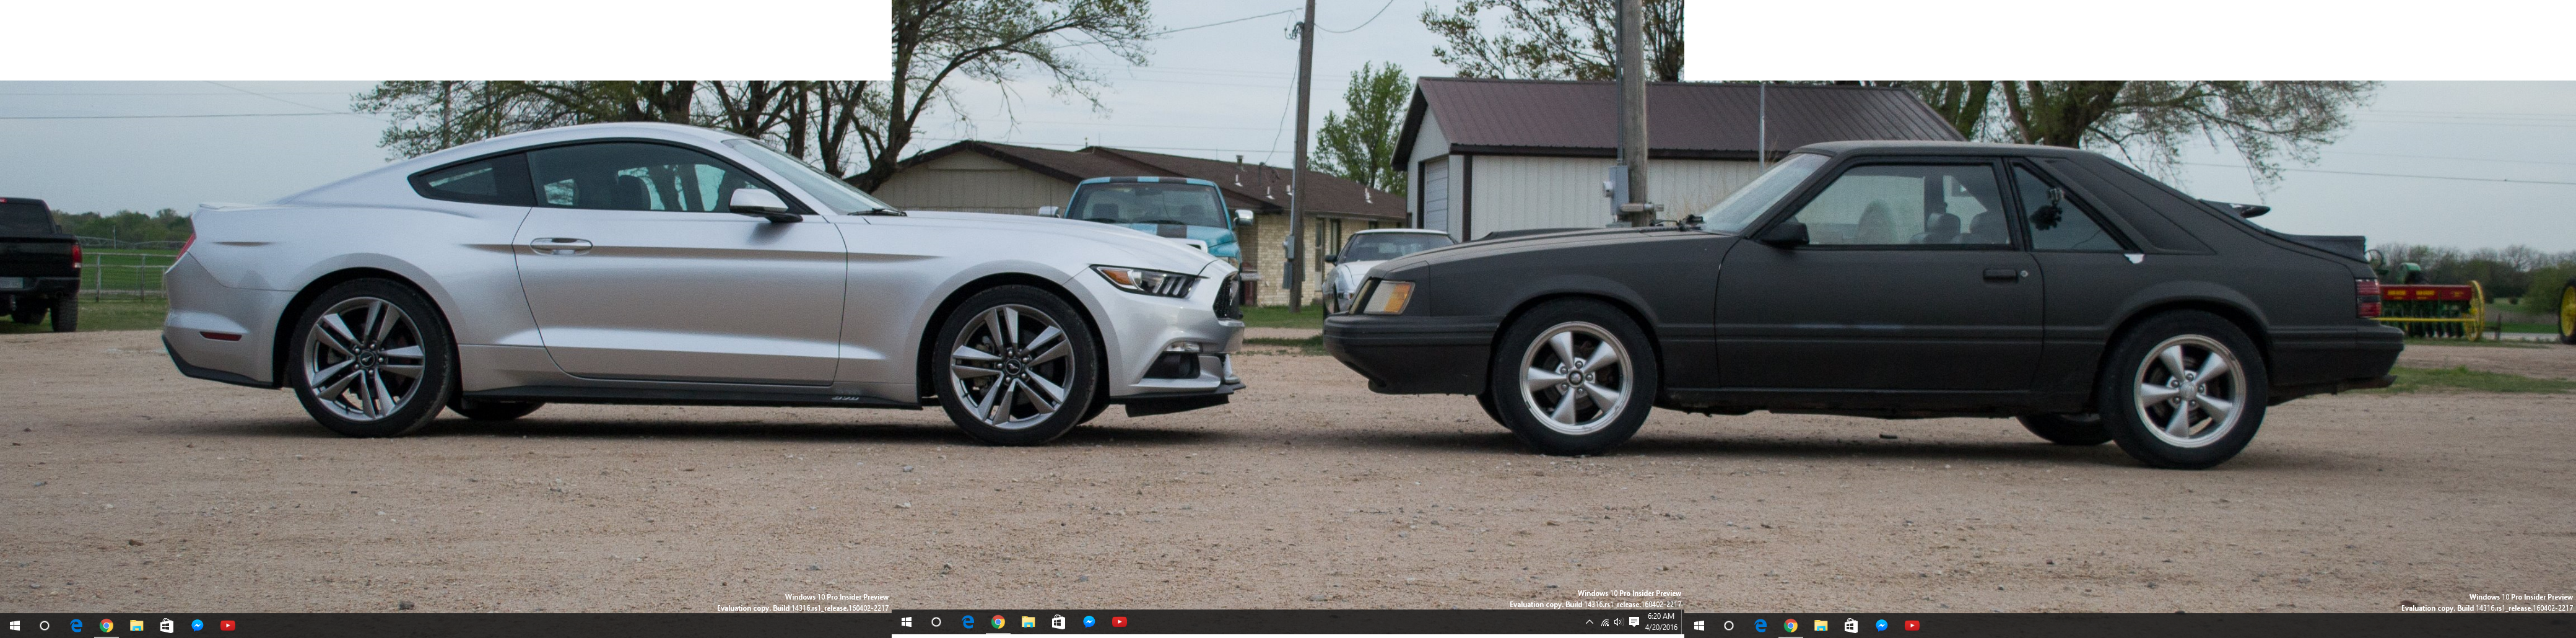Open File Explorer on the middle monitor taskbar

(x=1028, y=622)
